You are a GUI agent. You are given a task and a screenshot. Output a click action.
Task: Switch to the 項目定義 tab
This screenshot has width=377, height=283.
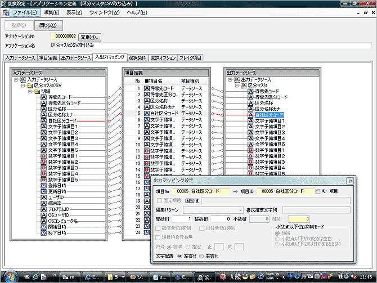coord(48,58)
